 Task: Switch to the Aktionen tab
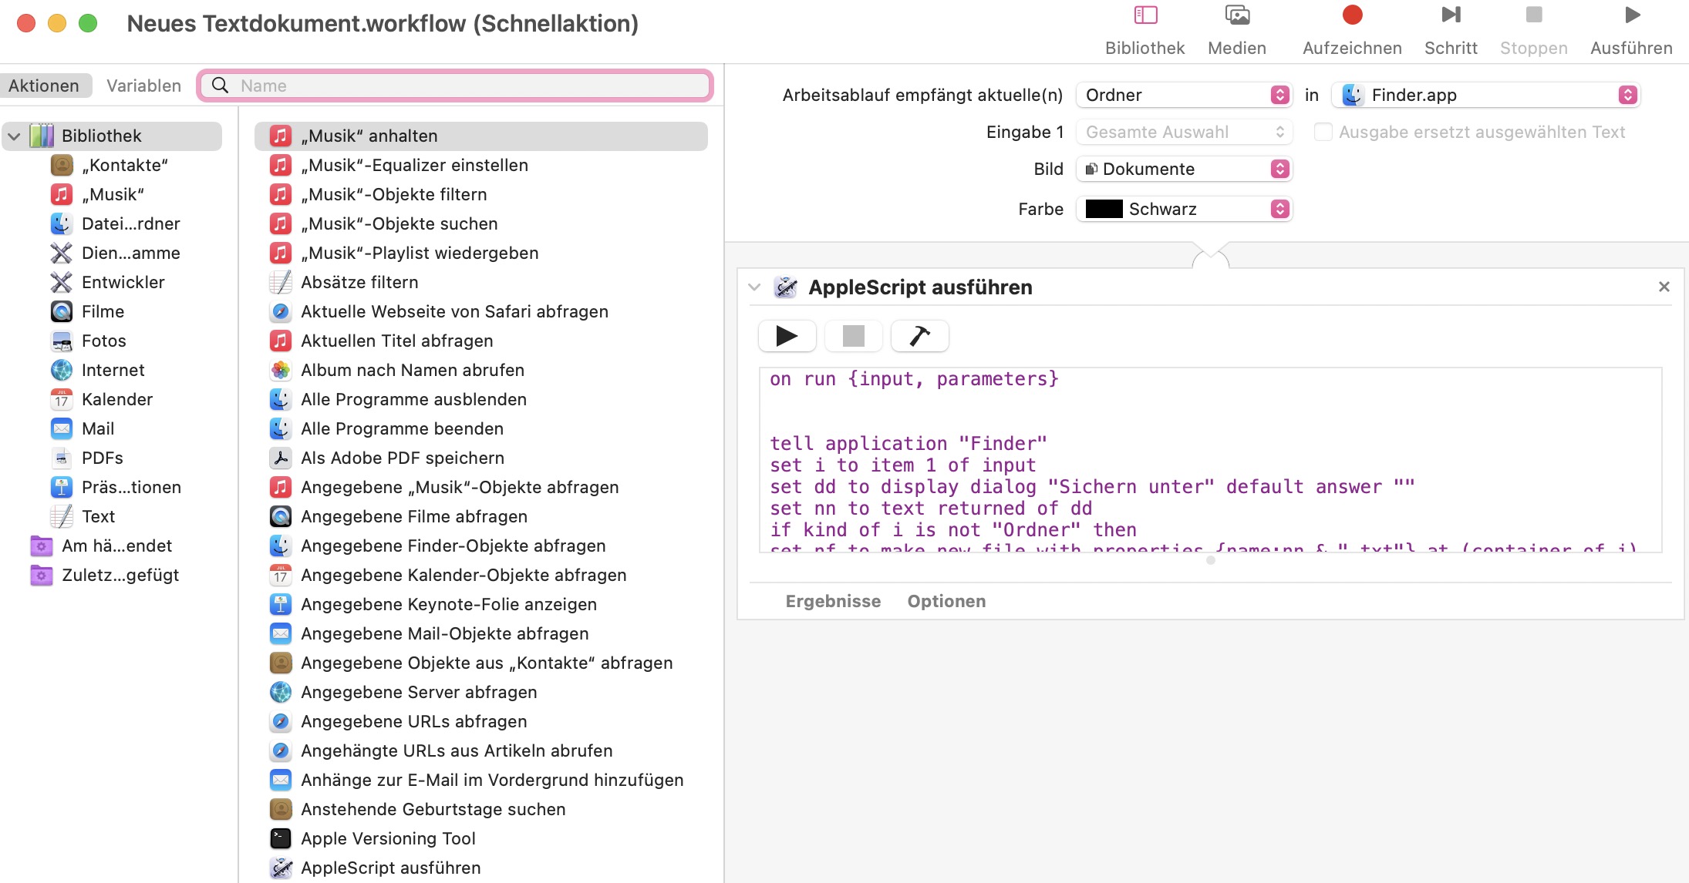pyautogui.click(x=44, y=86)
